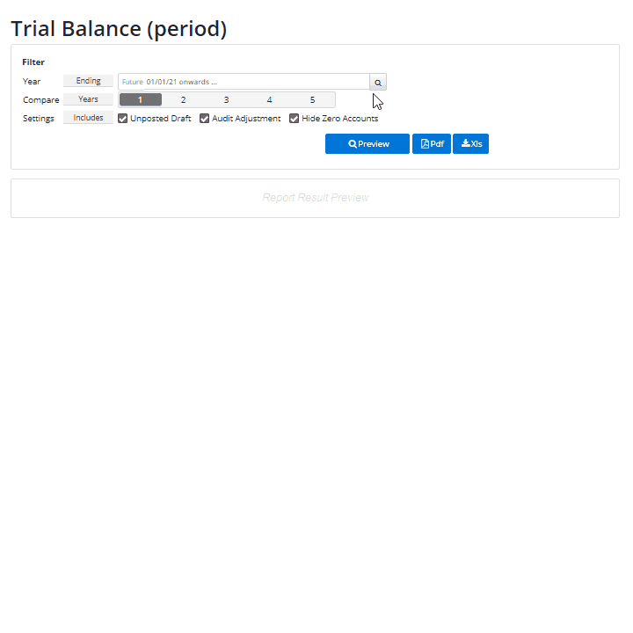Click the Years label next to Compare

click(88, 99)
